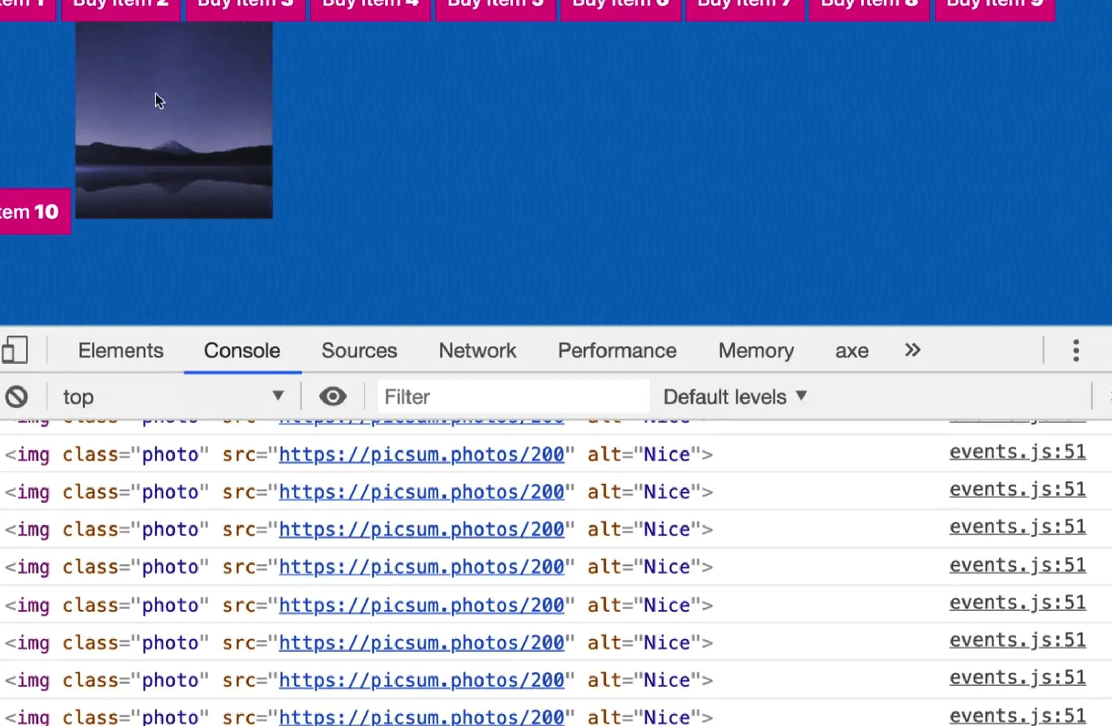The width and height of the screenshot is (1112, 726).
Task: Open the Sources tab
Action: pyautogui.click(x=359, y=351)
